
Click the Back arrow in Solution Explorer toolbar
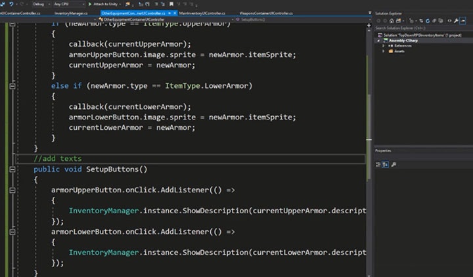coord(378,21)
